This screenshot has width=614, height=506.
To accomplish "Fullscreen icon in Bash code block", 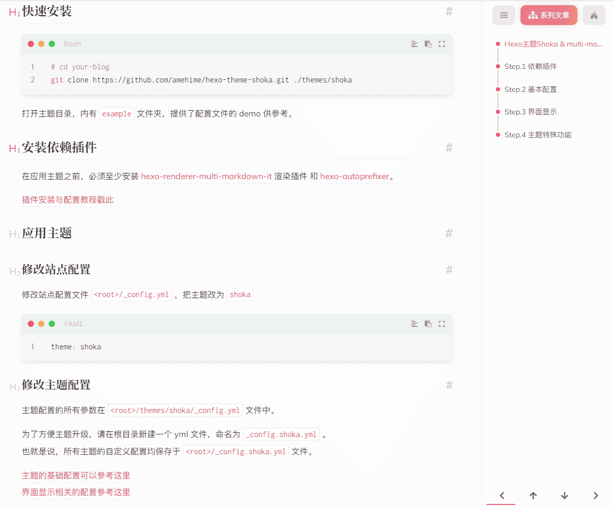I will click(x=442, y=44).
